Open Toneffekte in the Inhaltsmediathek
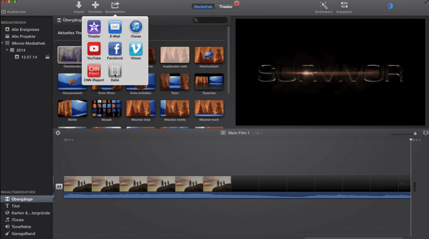 pyautogui.click(x=21, y=227)
